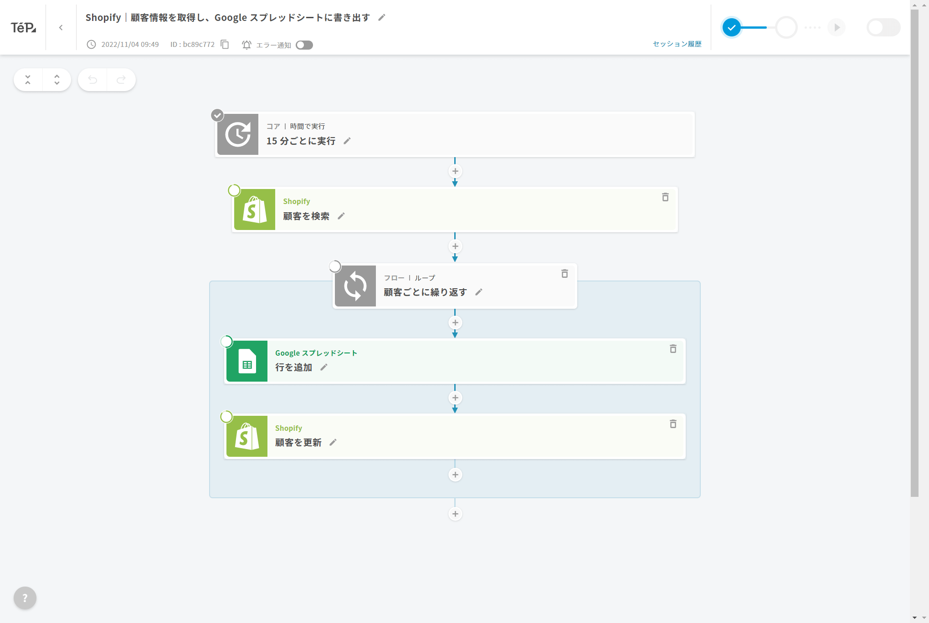This screenshot has height=623, width=929.
Task: Delete the Shopify 顧客を検索 step
Action: click(665, 197)
